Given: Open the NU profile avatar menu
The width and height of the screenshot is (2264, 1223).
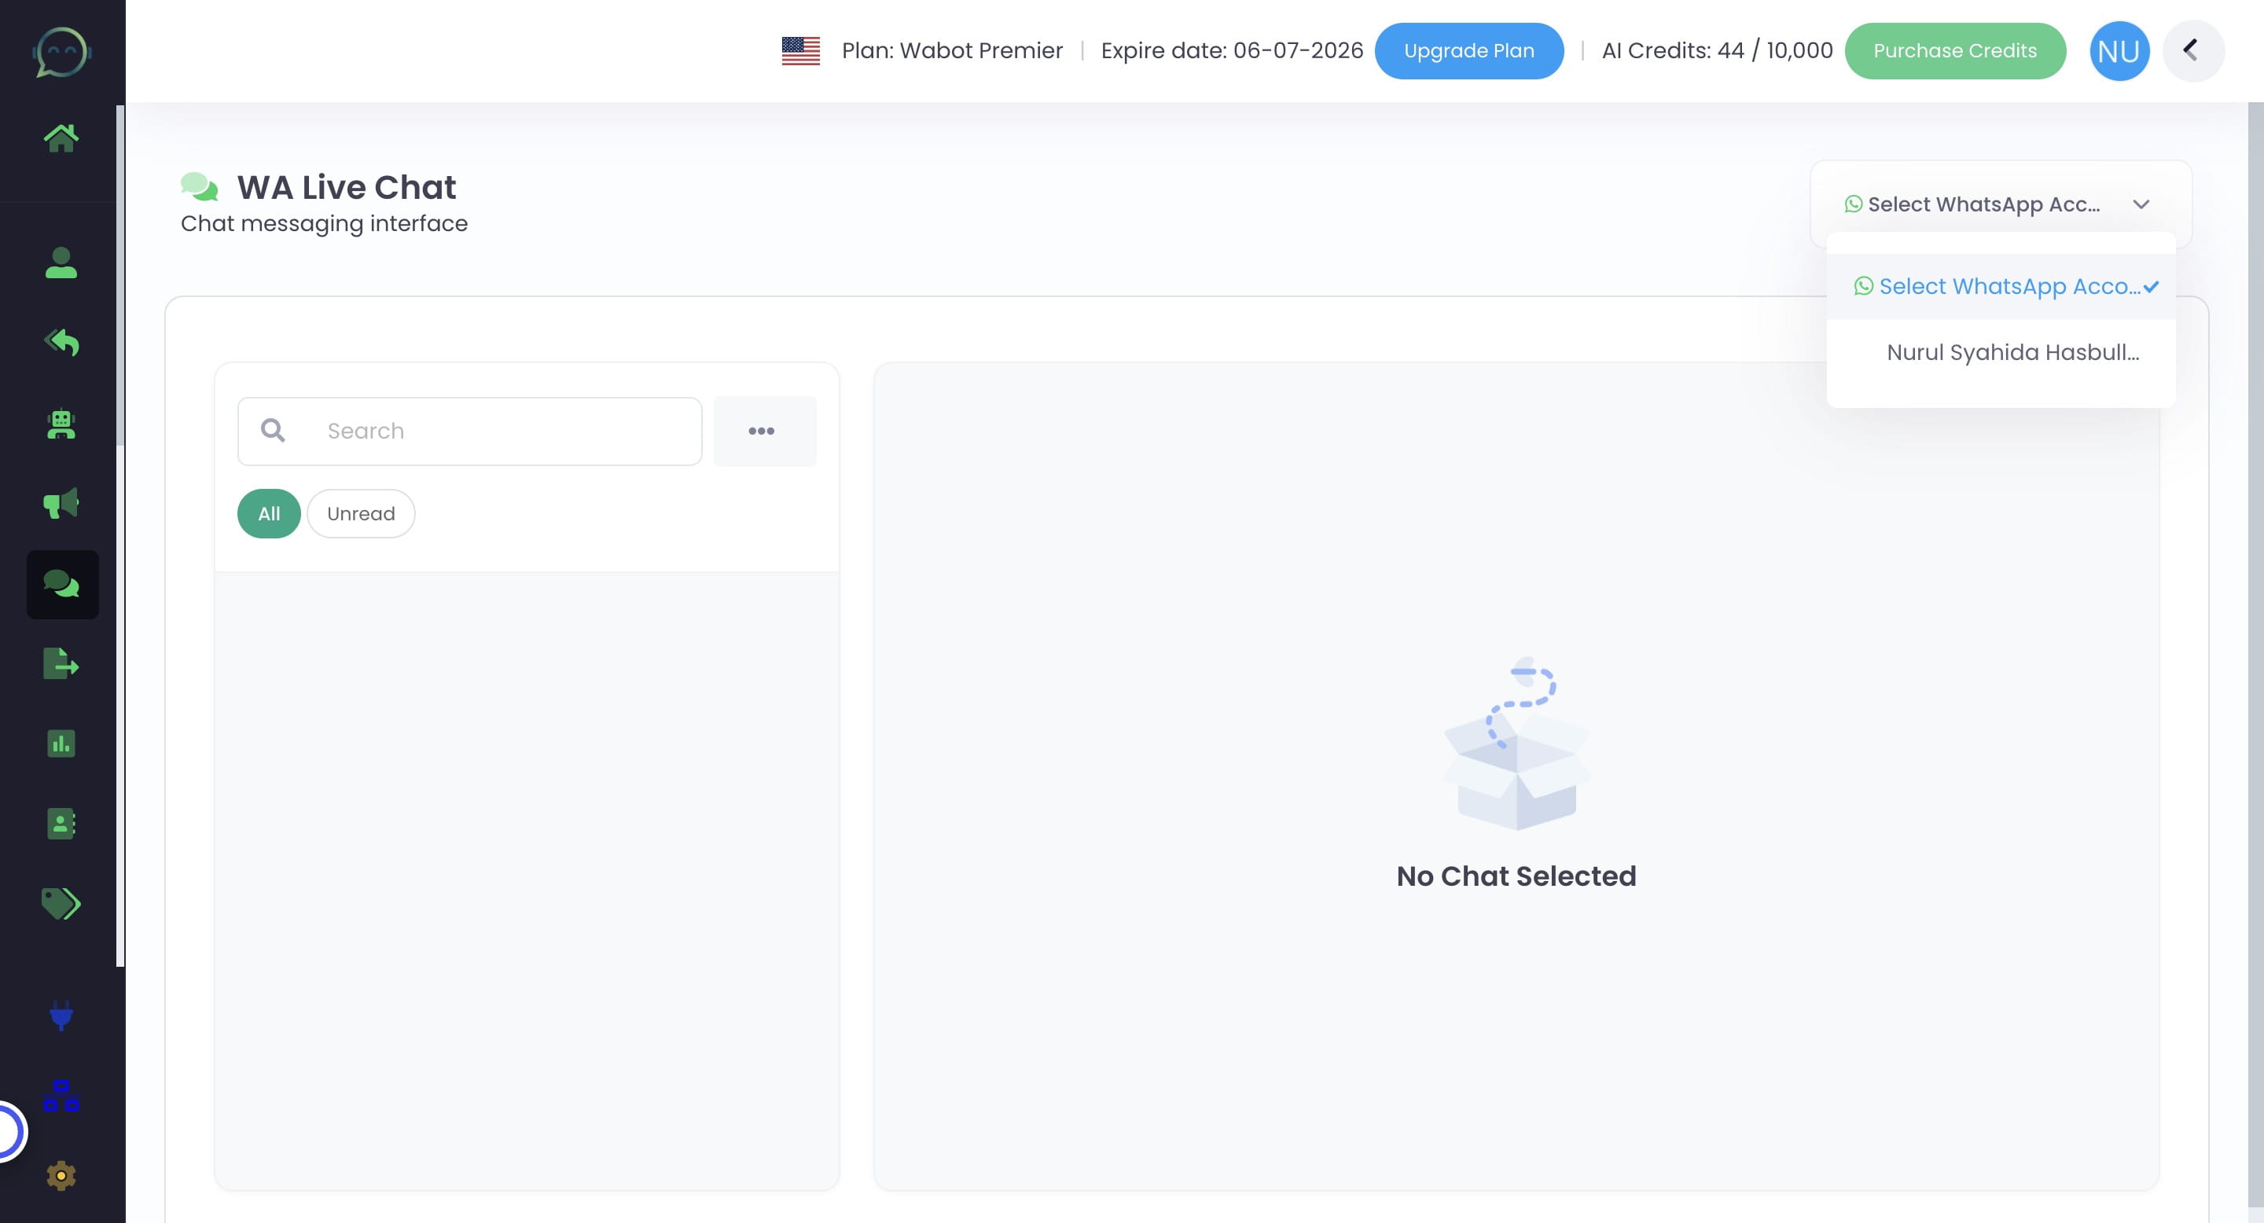Looking at the screenshot, I should 2118,51.
